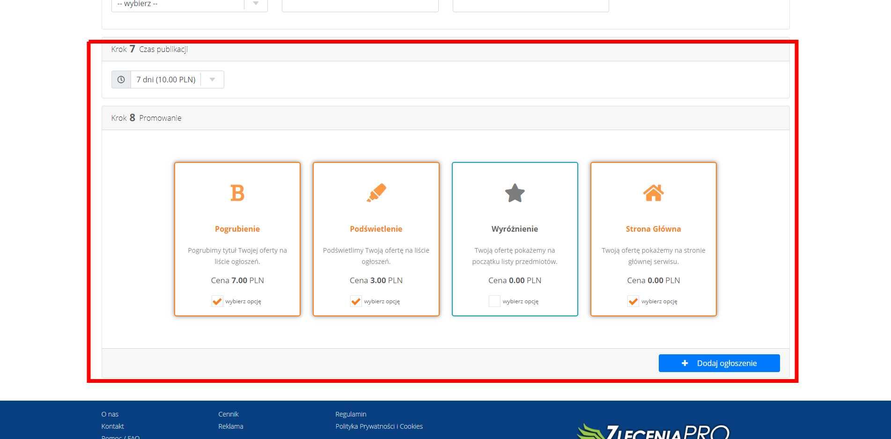The image size is (891, 439).
Task: Click the right empty input field at top
Action: [x=531, y=5]
